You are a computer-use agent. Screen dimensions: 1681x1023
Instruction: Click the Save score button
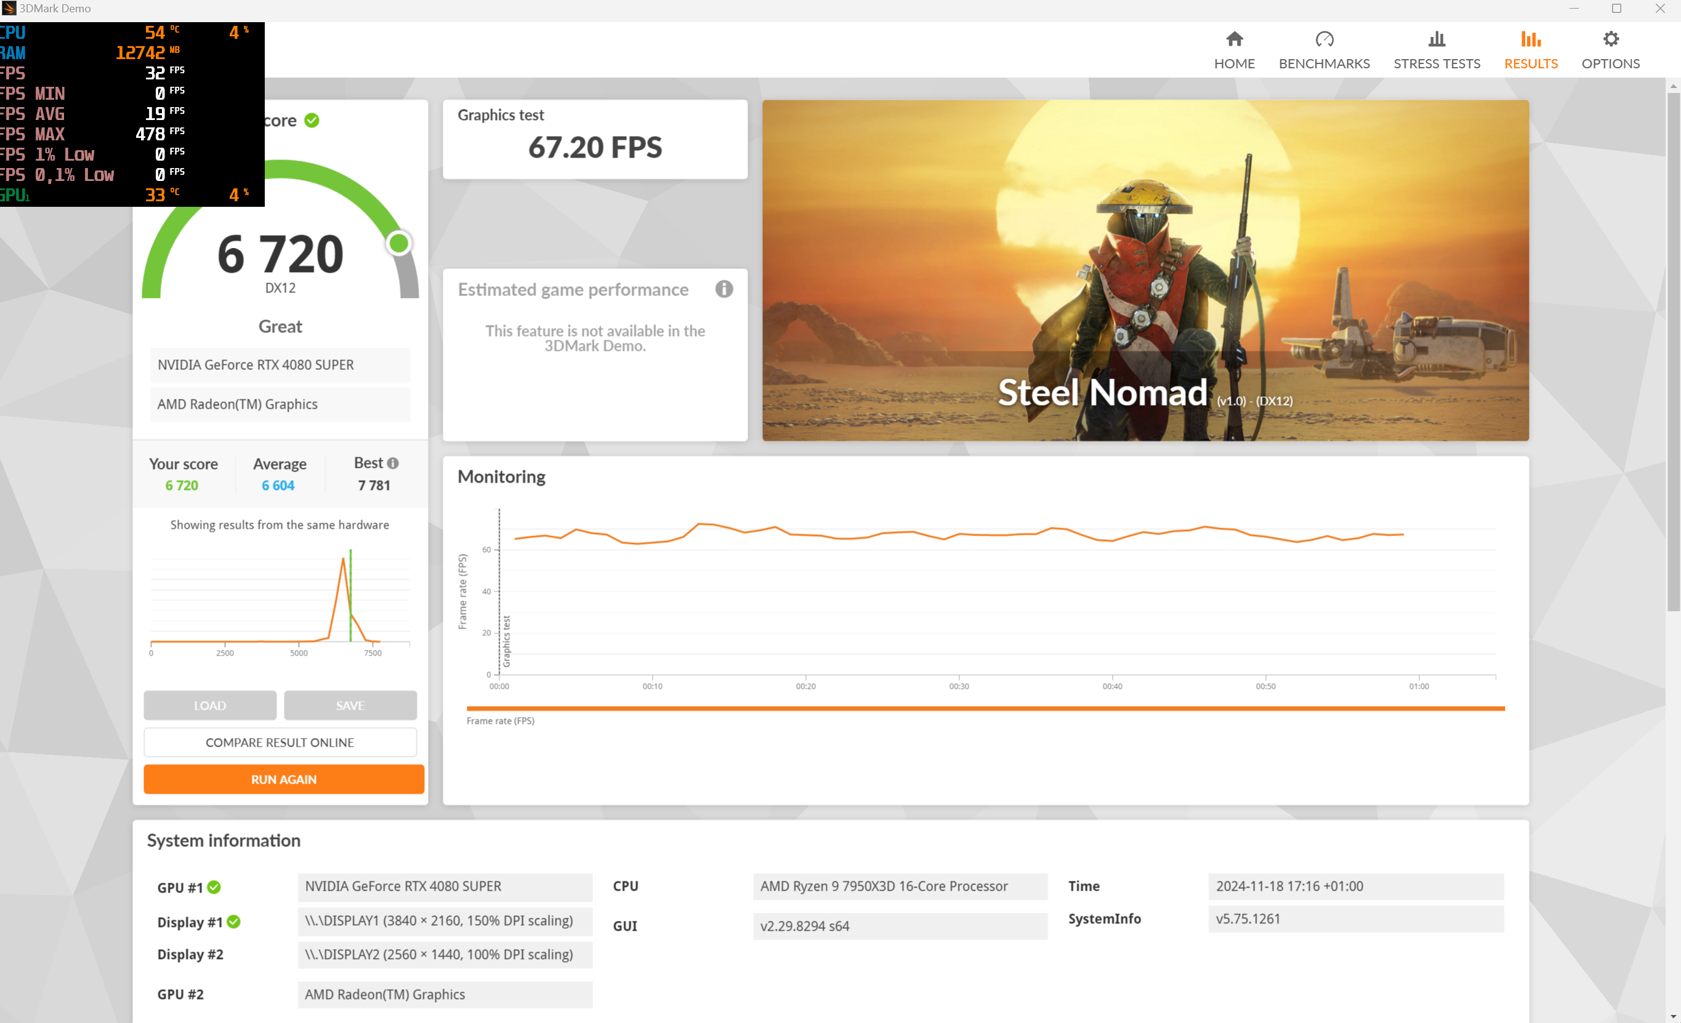349,705
